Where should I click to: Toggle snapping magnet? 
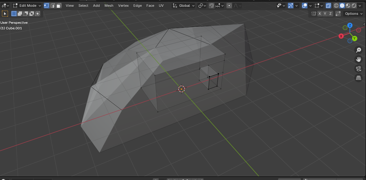[x=212, y=6]
